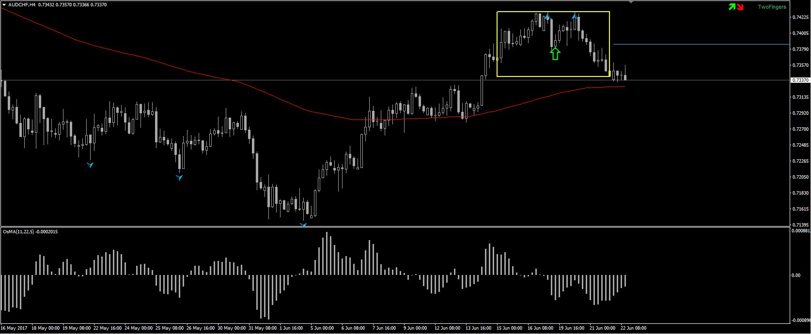Select blue fractal arrow above 19 Jun high
The image size is (811, 334).
[575, 16]
